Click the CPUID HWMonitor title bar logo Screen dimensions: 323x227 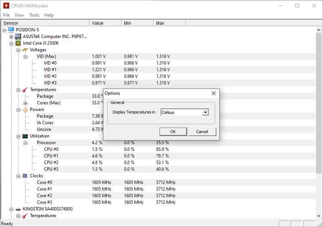coord(6,6)
